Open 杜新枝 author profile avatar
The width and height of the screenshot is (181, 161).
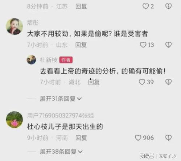(x=31, y=60)
